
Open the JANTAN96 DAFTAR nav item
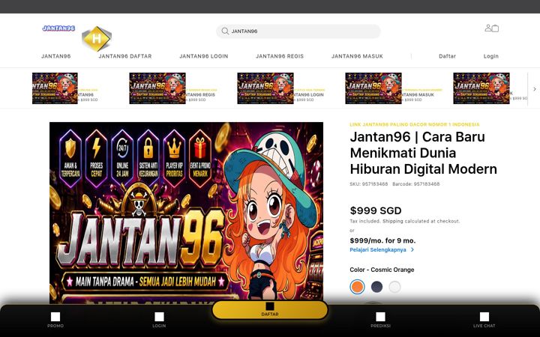coord(125,56)
